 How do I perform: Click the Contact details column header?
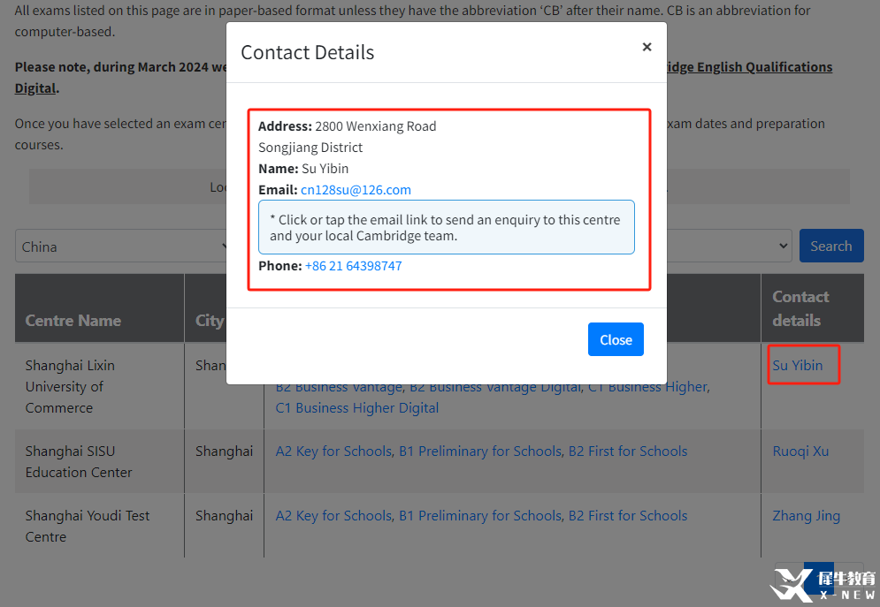(x=800, y=308)
